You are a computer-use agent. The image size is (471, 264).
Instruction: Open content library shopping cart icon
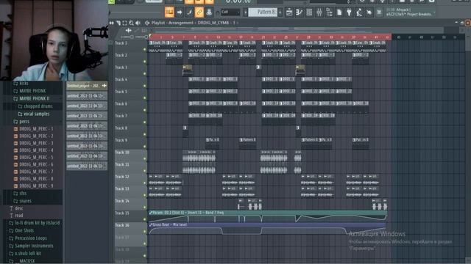coord(379,12)
